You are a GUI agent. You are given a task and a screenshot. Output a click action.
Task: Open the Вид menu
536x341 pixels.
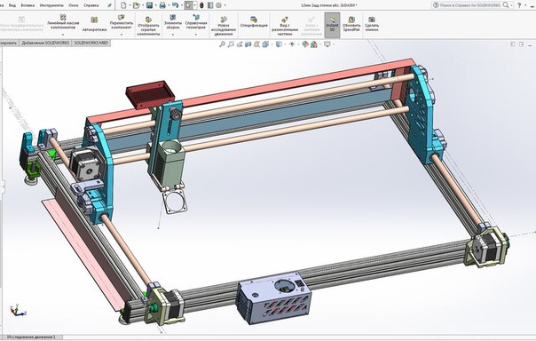[12, 5]
